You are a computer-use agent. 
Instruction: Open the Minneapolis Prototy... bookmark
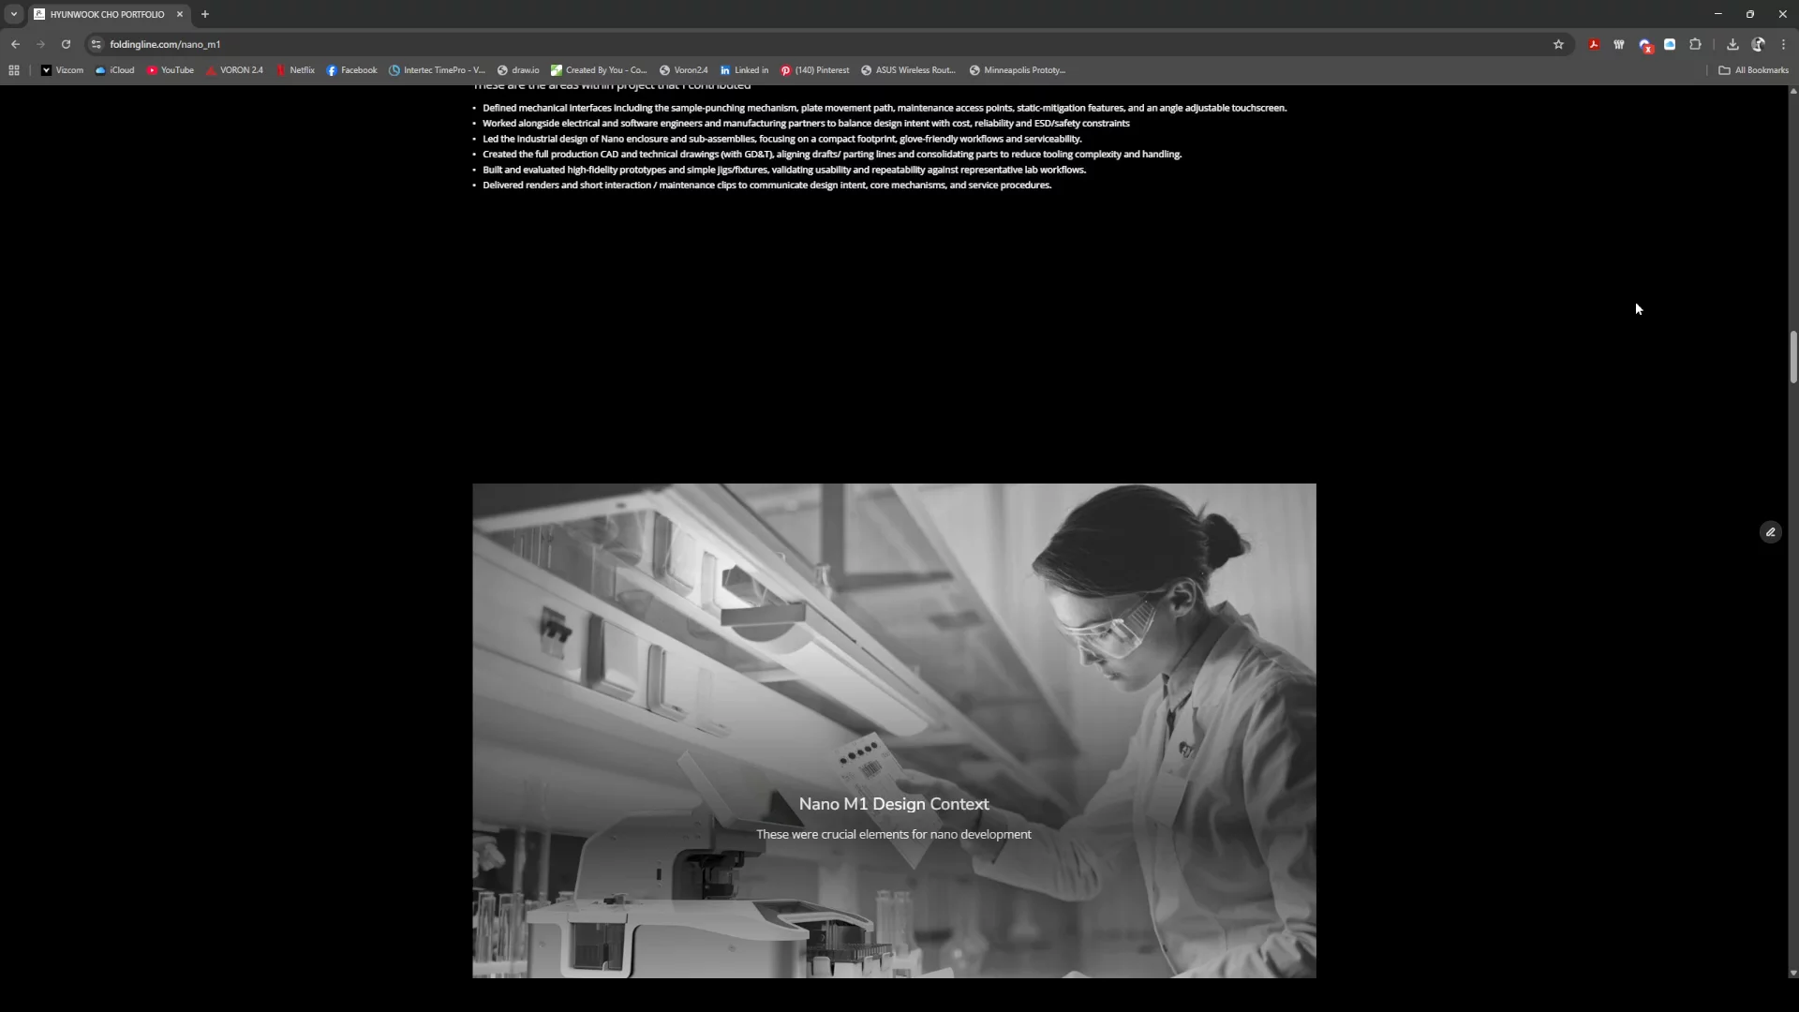[x=1017, y=70]
